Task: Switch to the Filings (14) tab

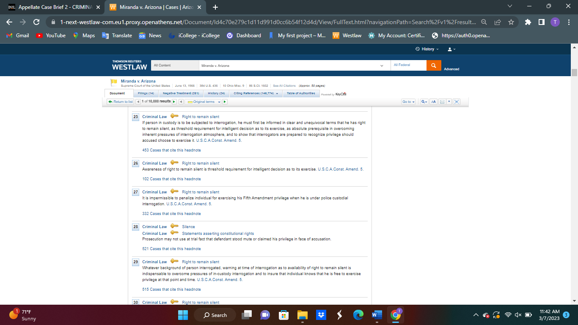Action: [x=146, y=93]
